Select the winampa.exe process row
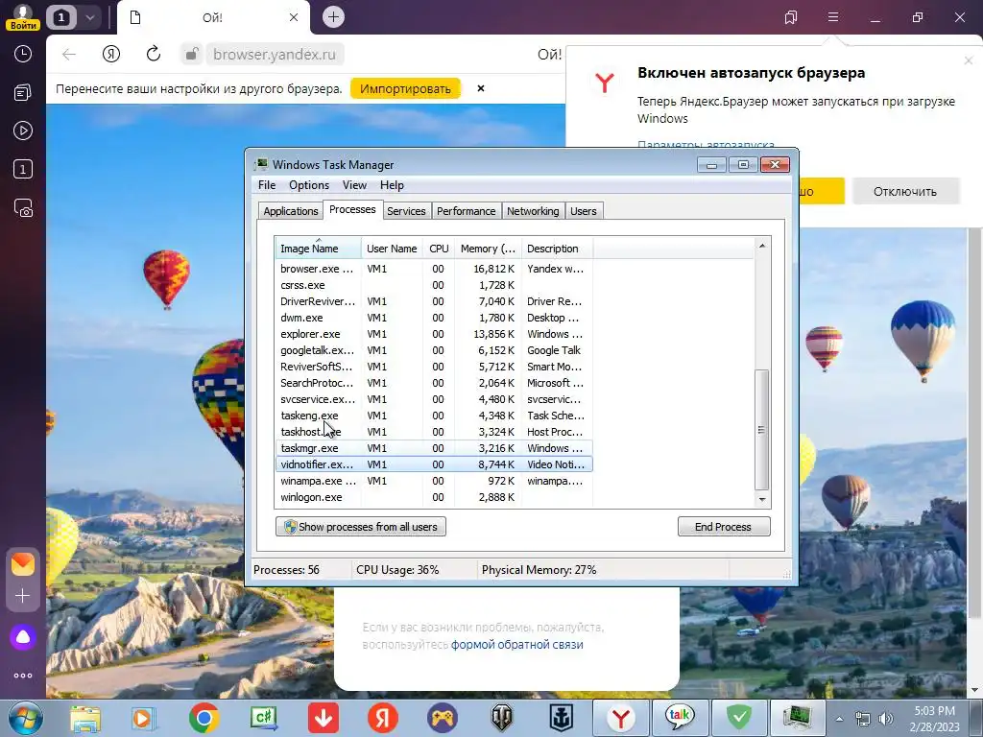This screenshot has width=983, height=737. pyautogui.click(x=434, y=481)
